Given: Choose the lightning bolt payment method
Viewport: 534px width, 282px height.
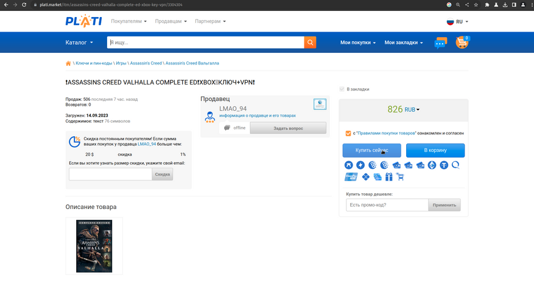Looking at the screenshot, I should click(x=360, y=165).
